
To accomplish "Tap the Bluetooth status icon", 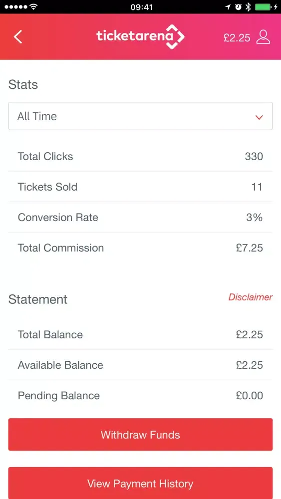I will [x=248, y=6].
